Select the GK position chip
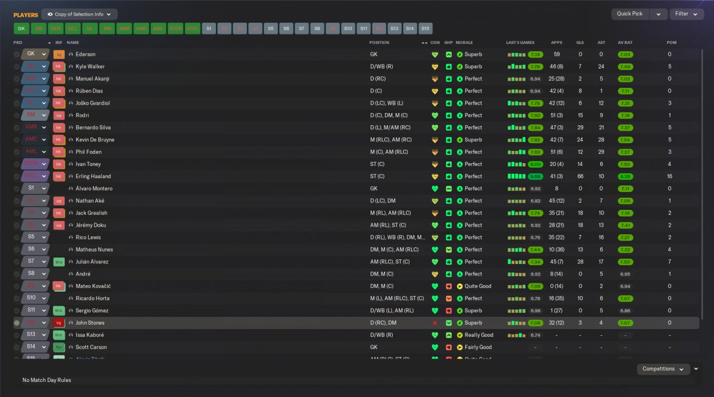 pos(21,28)
